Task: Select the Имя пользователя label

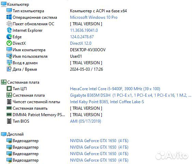Action: pos(30,56)
